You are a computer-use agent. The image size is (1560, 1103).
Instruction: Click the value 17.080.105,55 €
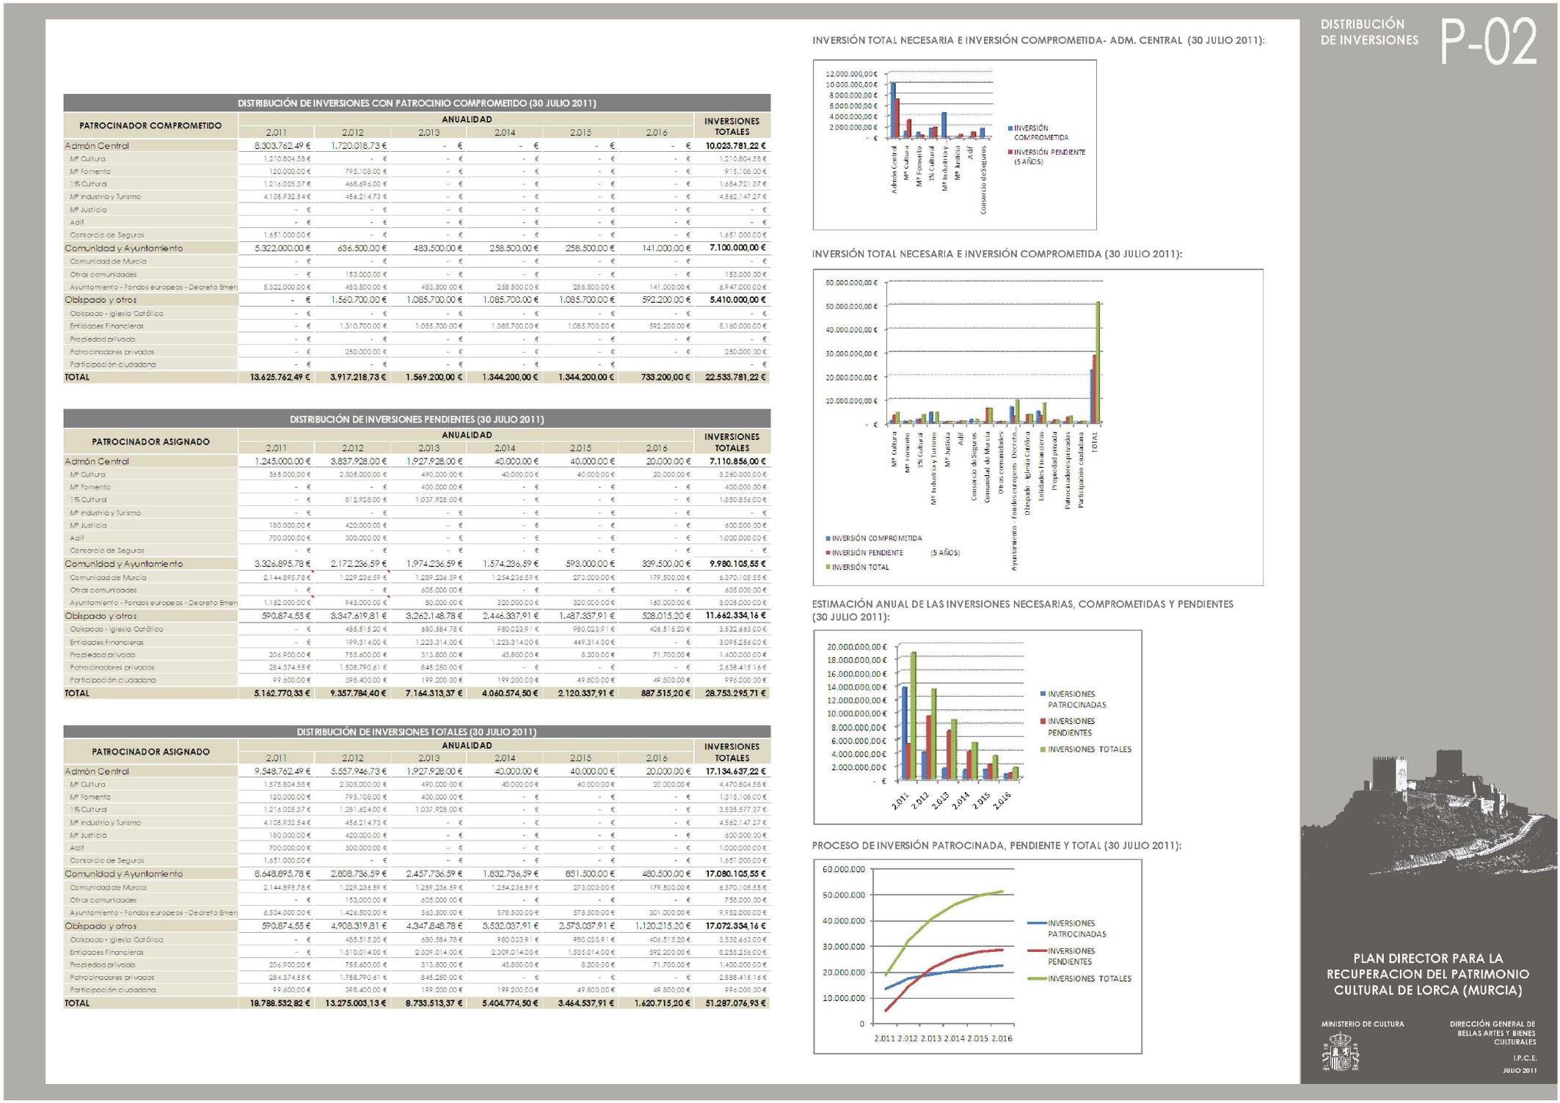pos(735,873)
